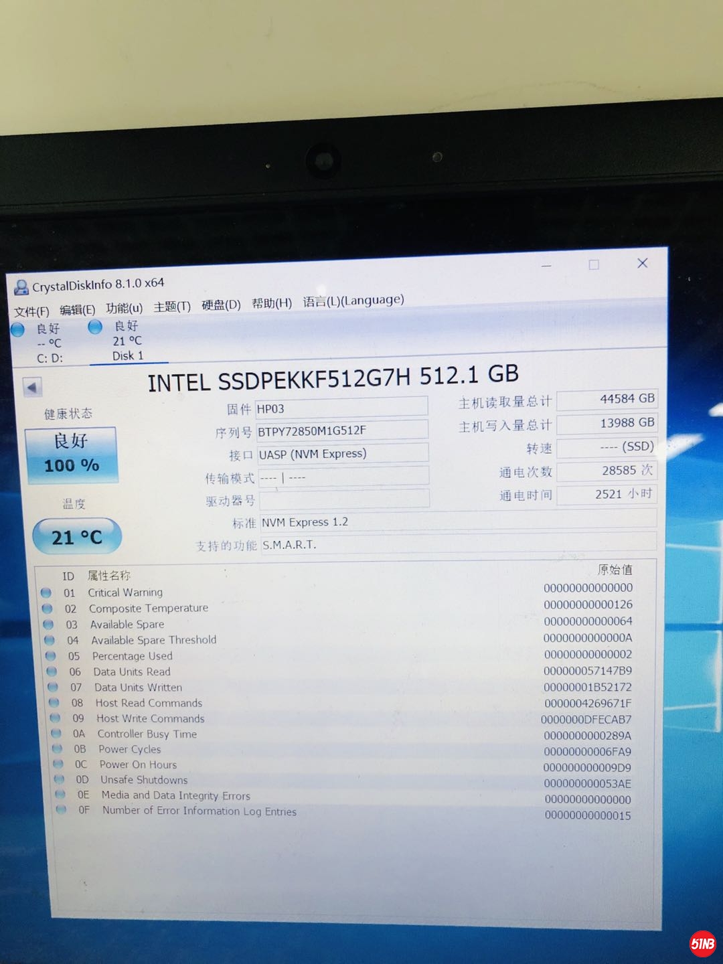Select the Disk 1 entry
Image resolution: width=723 pixels, height=964 pixels.
pos(127,341)
